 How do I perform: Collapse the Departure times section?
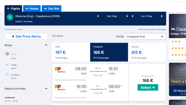pos(46,88)
